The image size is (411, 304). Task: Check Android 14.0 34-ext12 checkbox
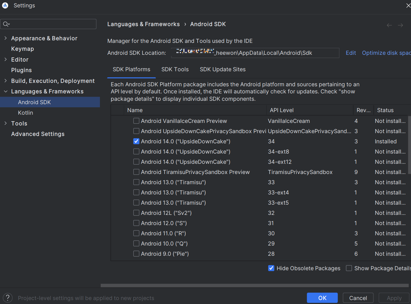pos(136,162)
